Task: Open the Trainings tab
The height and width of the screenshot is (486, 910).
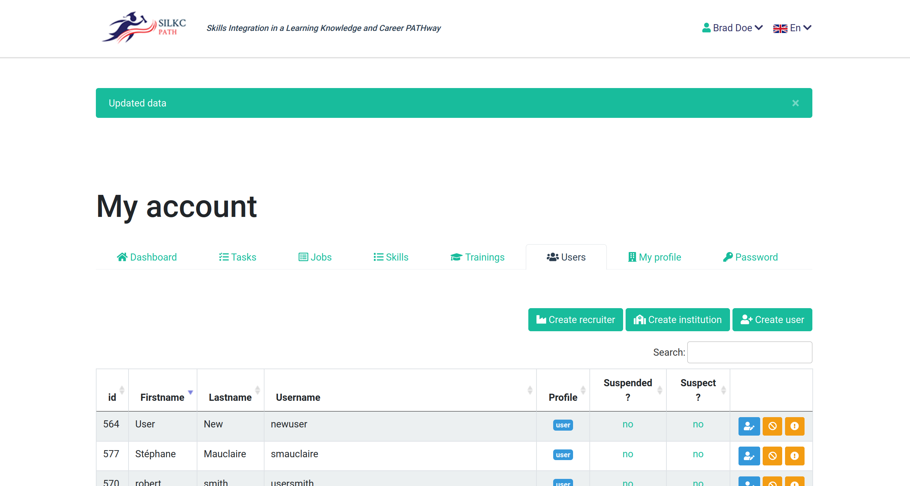Action: coord(478,257)
